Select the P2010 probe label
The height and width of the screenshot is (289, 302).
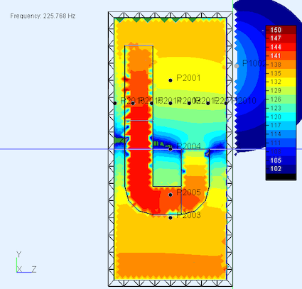point(245,101)
